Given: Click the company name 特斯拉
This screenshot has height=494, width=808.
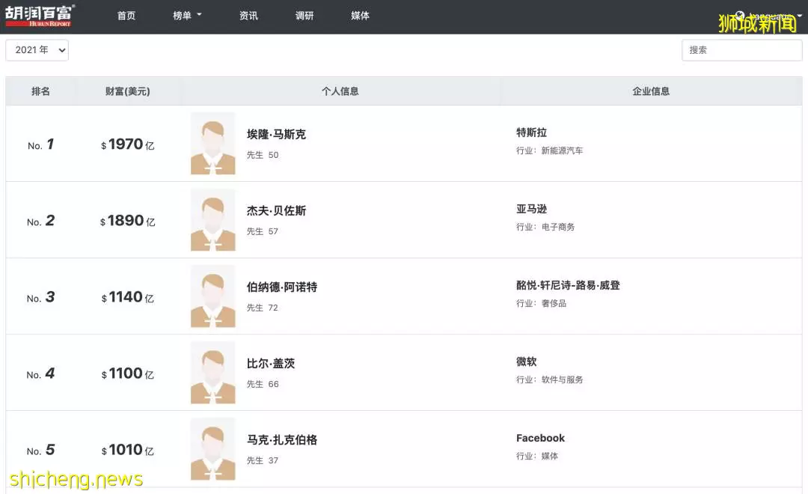Looking at the screenshot, I should pyautogui.click(x=531, y=132).
